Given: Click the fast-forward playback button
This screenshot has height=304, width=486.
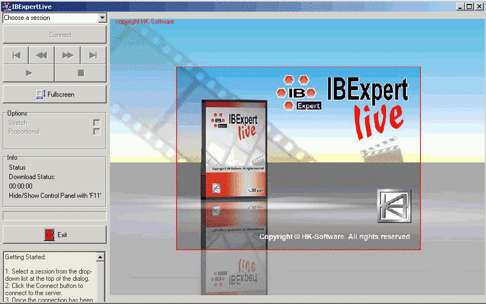Looking at the screenshot, I should pos(67,55).
